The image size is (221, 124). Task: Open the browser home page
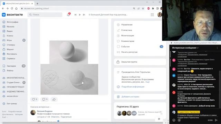[16, 8]
